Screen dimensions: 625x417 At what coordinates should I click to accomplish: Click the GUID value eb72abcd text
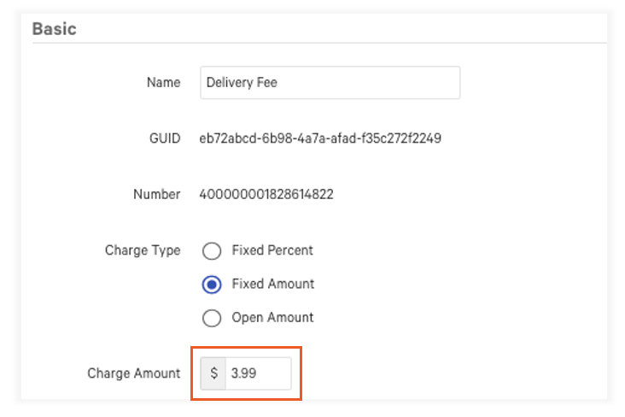[319, 138]
